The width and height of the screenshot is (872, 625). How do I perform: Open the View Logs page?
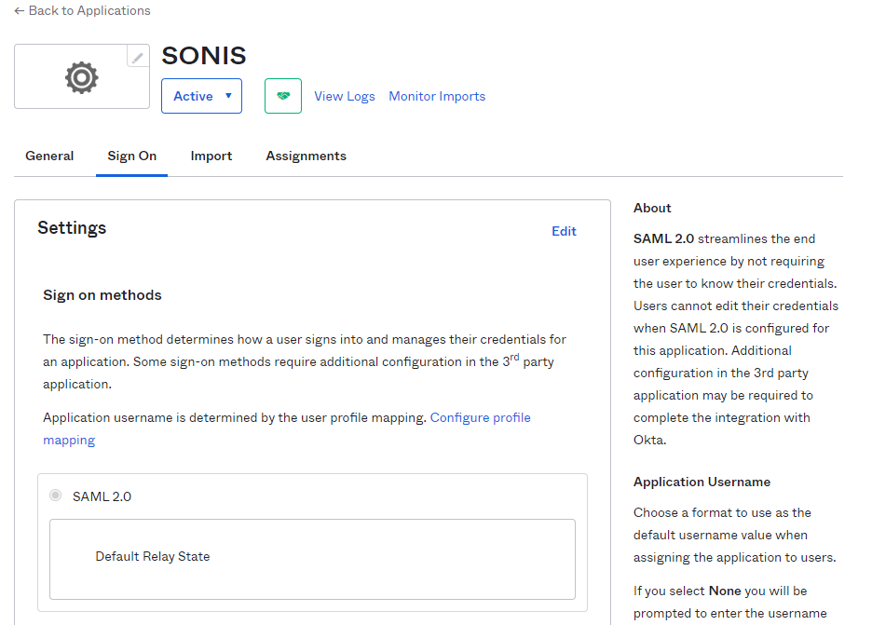(344, 96)
